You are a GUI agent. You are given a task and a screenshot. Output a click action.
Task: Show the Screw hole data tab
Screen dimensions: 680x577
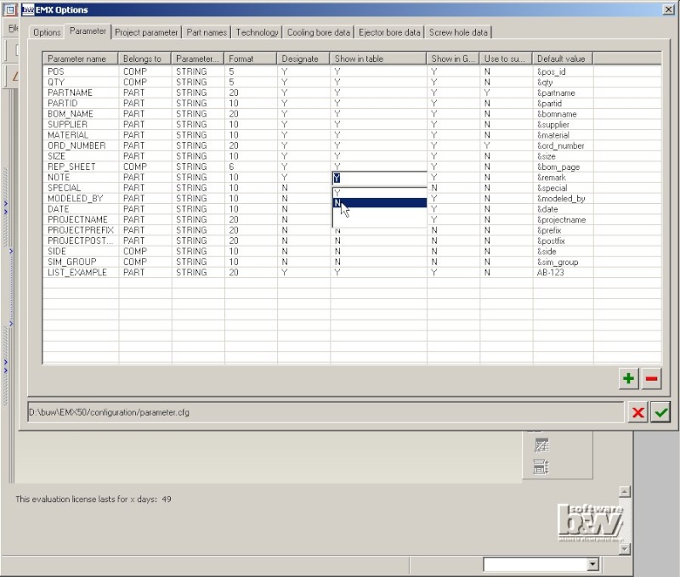[458, 32]
